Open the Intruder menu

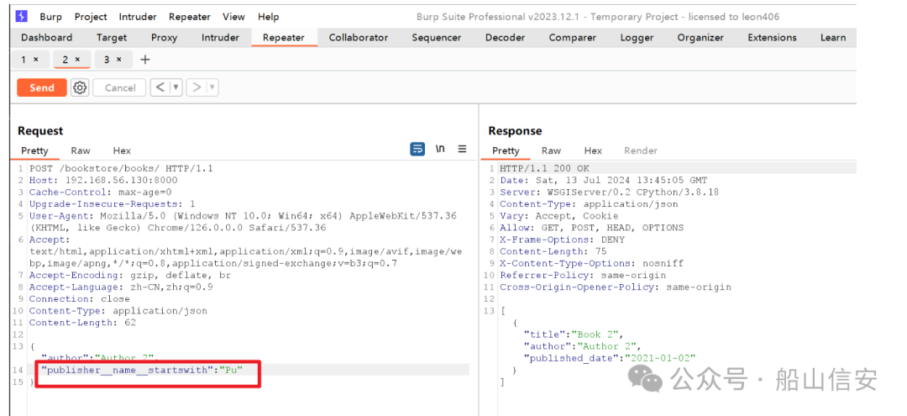(x=138, y=17)
